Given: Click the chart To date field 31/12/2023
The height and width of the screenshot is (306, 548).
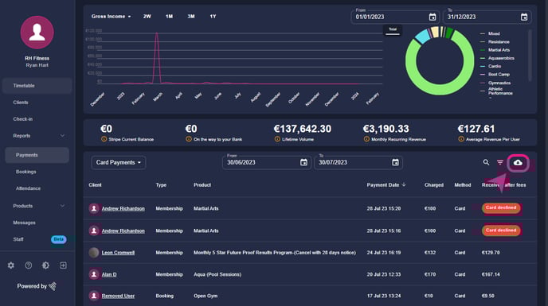Looking at the screenshot, I should (x=487, y=17).
